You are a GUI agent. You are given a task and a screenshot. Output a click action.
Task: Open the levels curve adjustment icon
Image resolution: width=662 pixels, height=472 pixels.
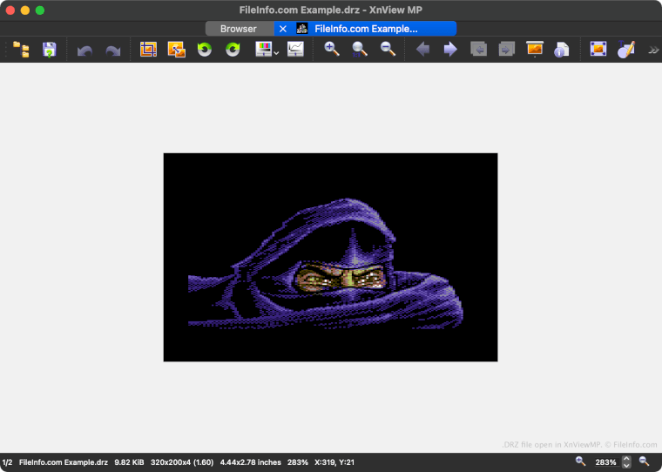pyautogui.click(x=296, y=50)
